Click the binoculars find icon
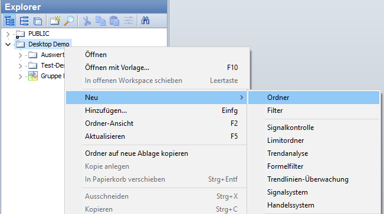The width and height of the screenshot is (384, 214). click(x=145, y=21)
